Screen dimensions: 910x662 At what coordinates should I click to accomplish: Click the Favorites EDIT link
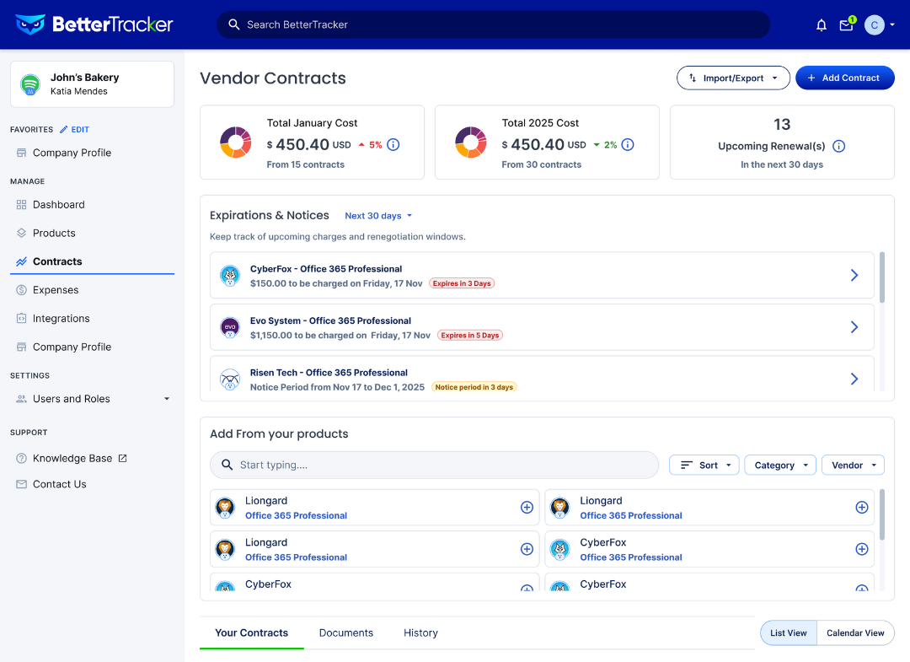pyautogui.click(x=80, y=130)
